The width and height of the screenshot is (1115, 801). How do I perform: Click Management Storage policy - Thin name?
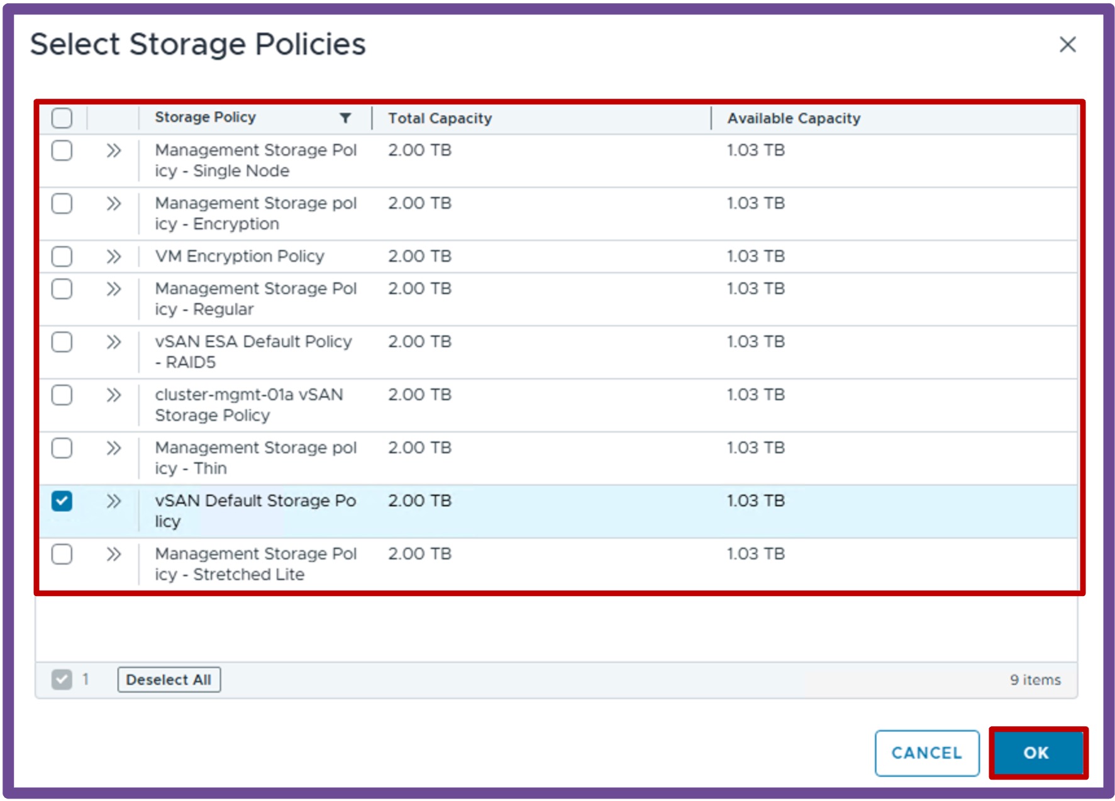tap(255, 458)
